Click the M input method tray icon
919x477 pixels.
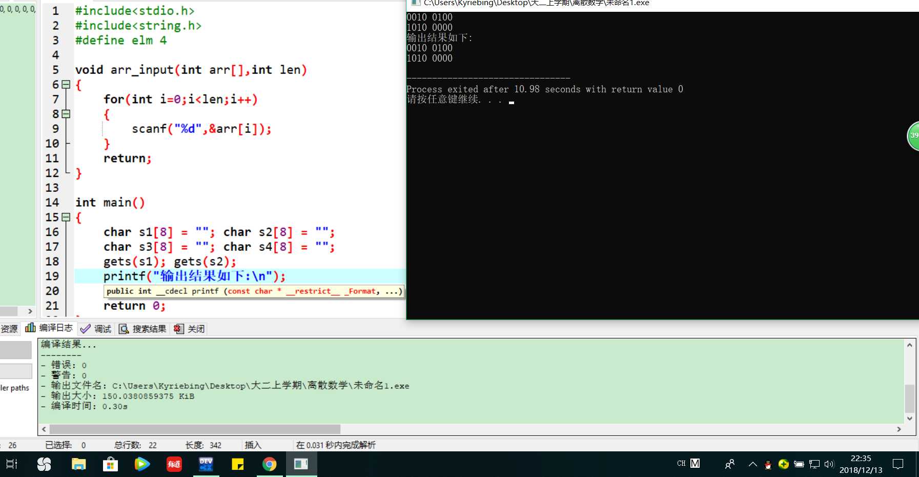coord(695,463)
